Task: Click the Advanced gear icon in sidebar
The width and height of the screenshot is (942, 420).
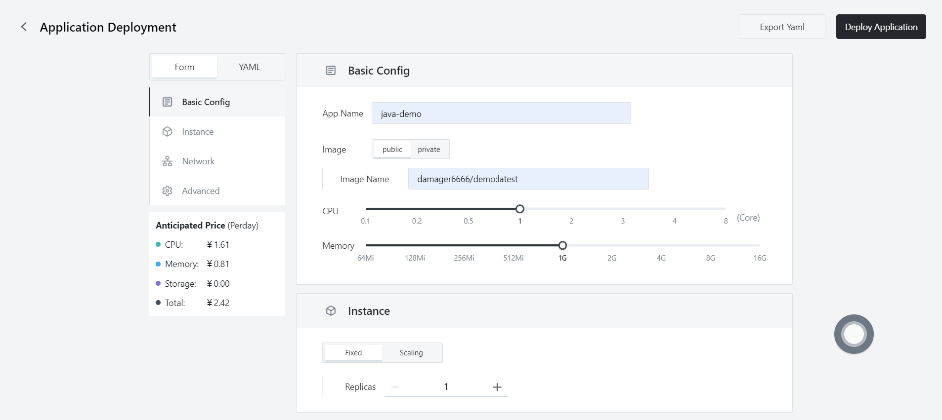Action: 168,191
